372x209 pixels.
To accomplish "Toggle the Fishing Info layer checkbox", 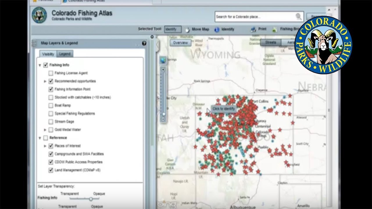I will (46, 65).
